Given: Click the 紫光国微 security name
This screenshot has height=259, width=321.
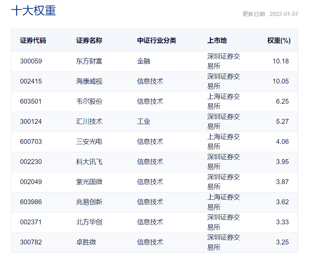Looking at the screenshot, I should pyautogui.click(x=89, y=182).
